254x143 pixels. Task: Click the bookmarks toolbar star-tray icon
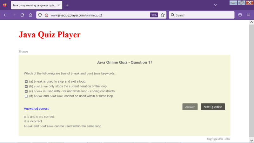tap(30, 15)
